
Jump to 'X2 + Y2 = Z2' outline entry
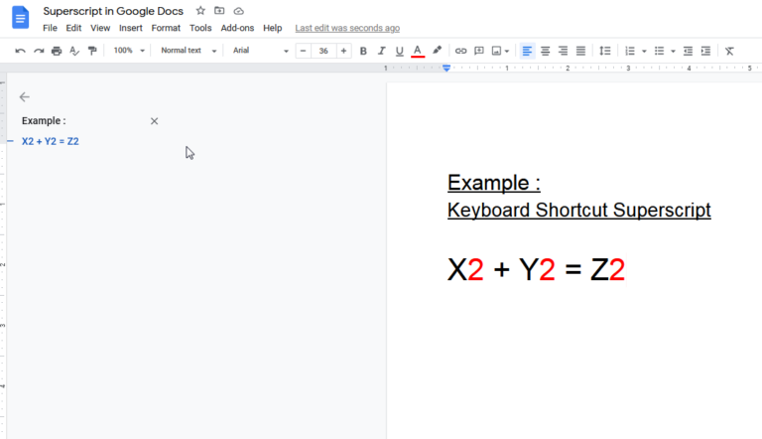tap(50, 141)
